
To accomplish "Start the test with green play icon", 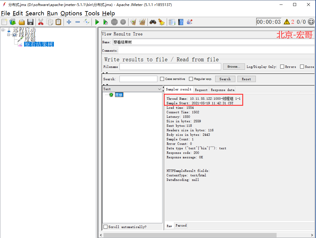I will (x=97, y=22).
